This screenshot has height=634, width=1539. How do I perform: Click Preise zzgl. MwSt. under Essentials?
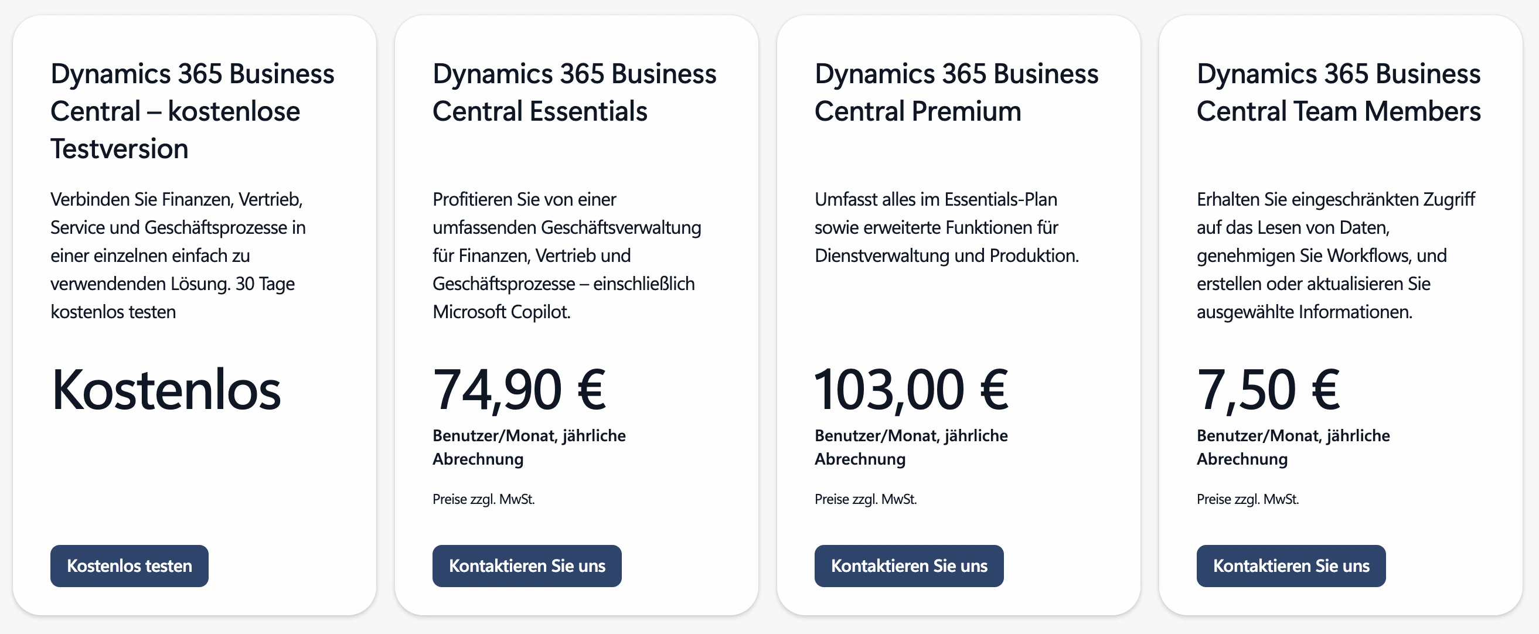pyautogui.click(x=484, y=499)
